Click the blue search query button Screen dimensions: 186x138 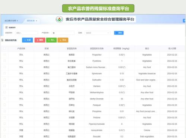point(119,33)
